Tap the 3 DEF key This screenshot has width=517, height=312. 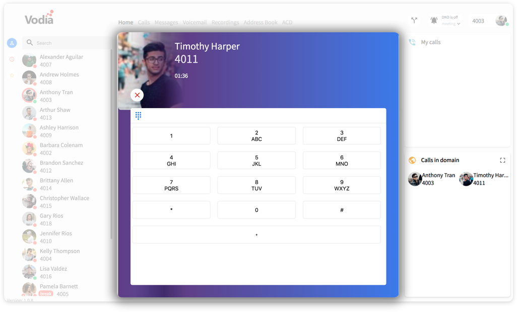point(342,135)
